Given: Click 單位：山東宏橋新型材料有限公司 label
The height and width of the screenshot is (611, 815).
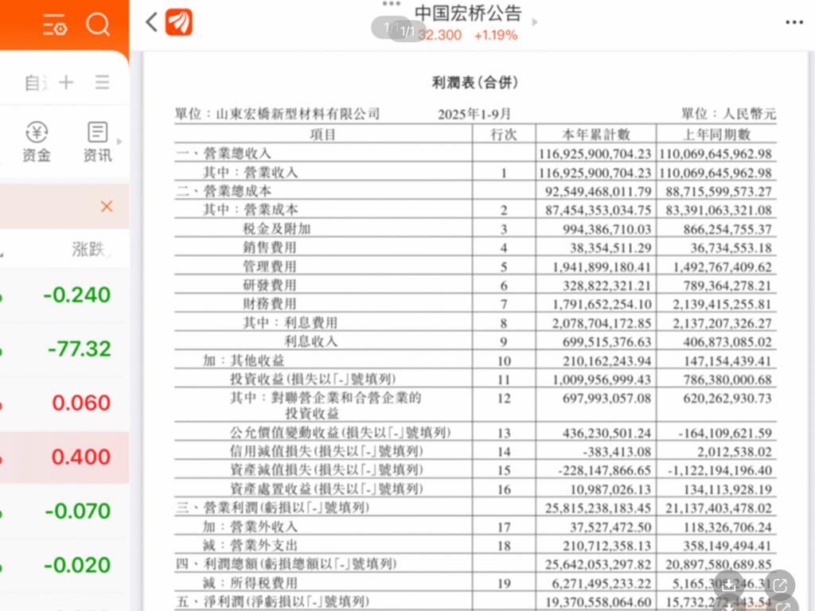Looking at the screenshot, I should (x=277, y=114).
